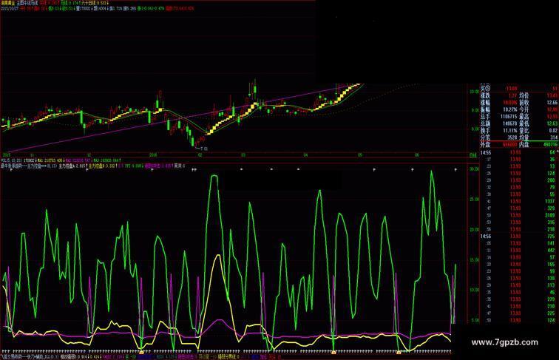Click the 7.01 low price marker on chart

point(204,149)
